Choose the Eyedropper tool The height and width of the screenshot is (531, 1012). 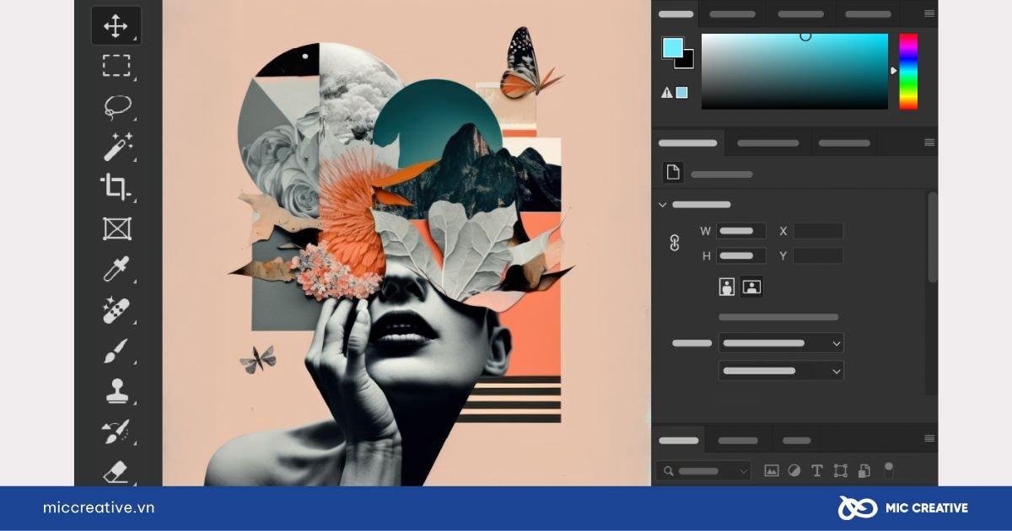click(116, 269)
